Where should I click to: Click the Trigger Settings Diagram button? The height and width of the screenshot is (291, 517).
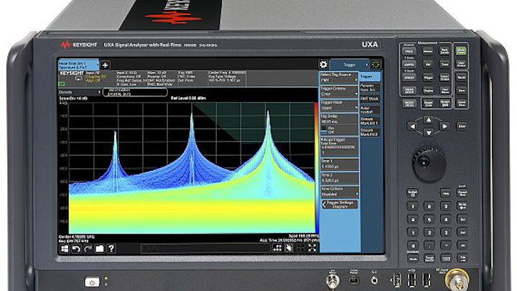pyautogui.click(x=340, y=205)
